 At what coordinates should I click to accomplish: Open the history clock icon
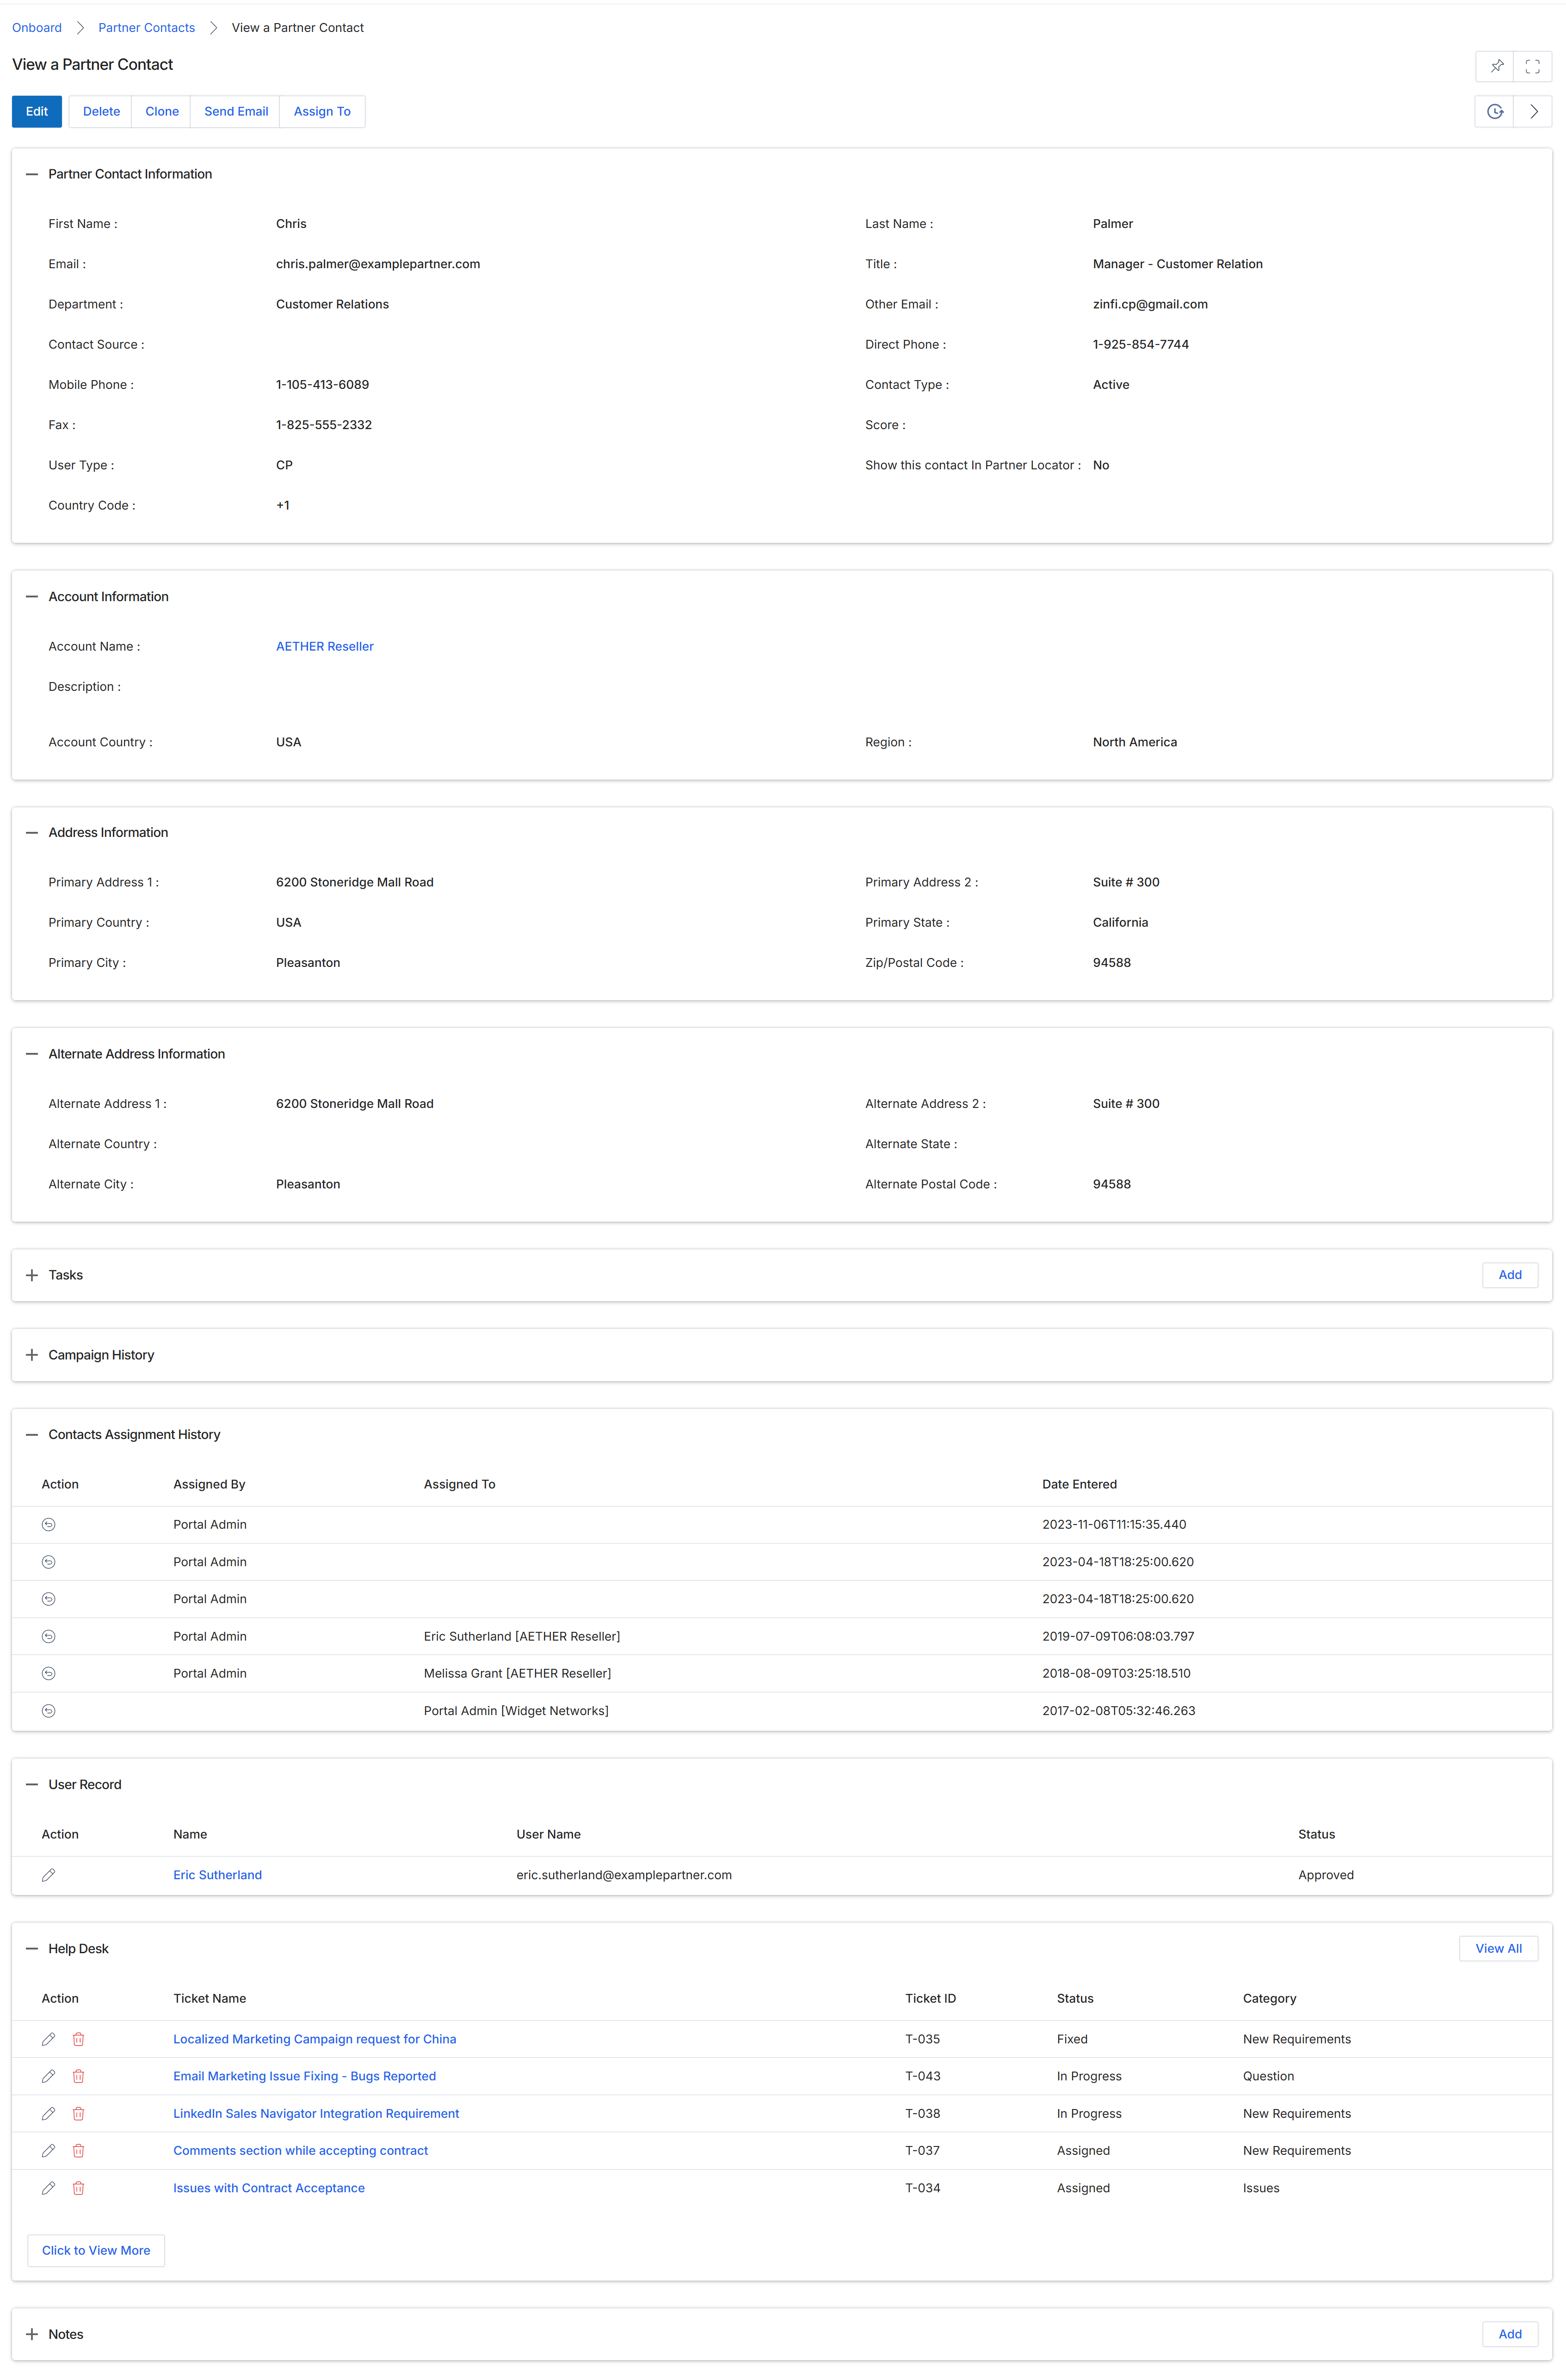point(1494,111)
